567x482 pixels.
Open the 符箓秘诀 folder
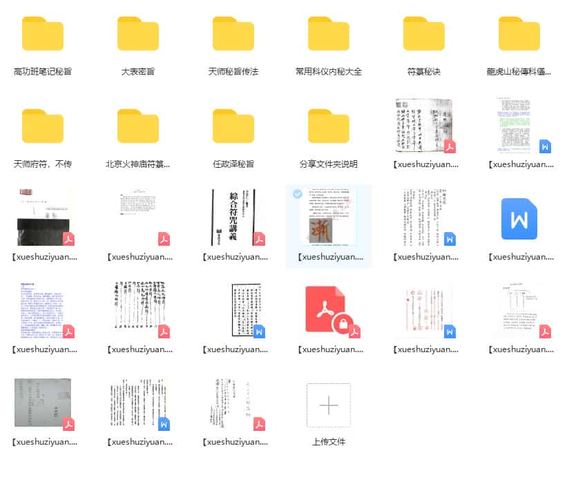click(424, 33)
